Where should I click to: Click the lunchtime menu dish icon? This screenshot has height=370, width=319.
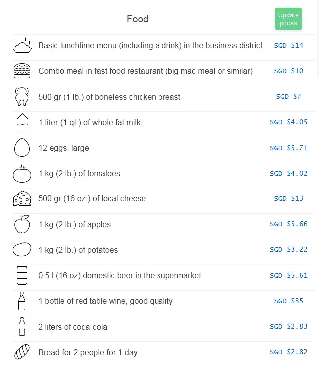click(22, 45)
